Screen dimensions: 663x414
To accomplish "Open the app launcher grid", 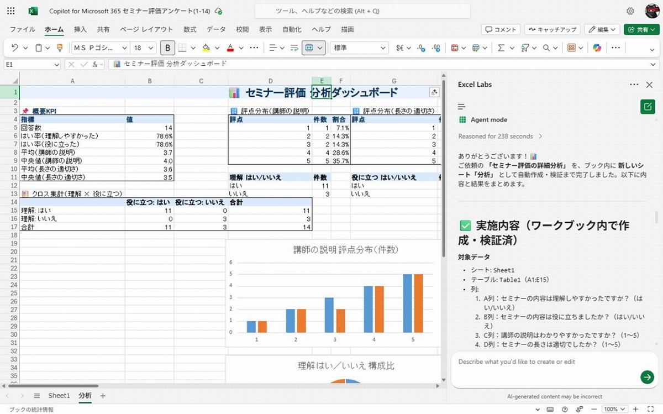I will [x=12, y=11].
